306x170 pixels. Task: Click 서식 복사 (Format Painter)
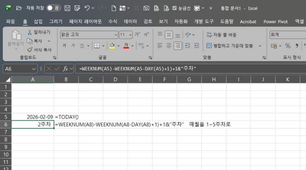40,50
